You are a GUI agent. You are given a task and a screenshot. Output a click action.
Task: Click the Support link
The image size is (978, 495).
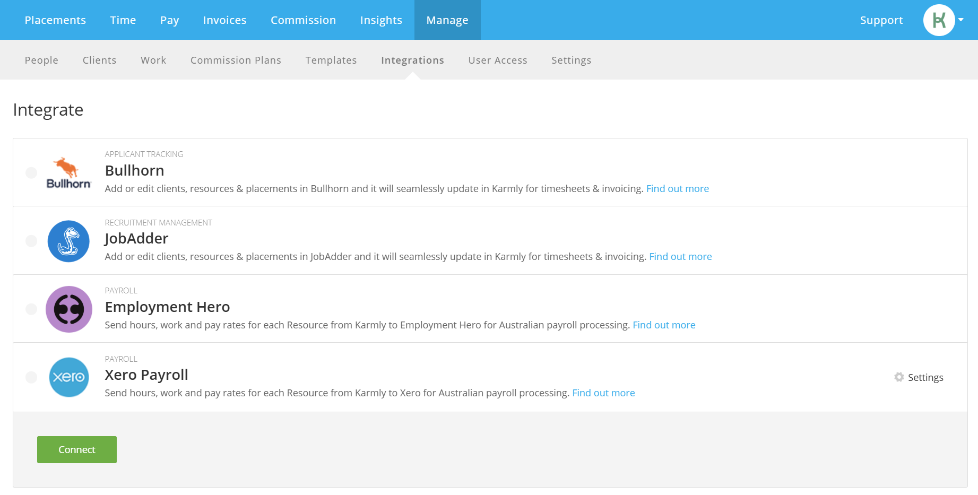coord(881,20)
